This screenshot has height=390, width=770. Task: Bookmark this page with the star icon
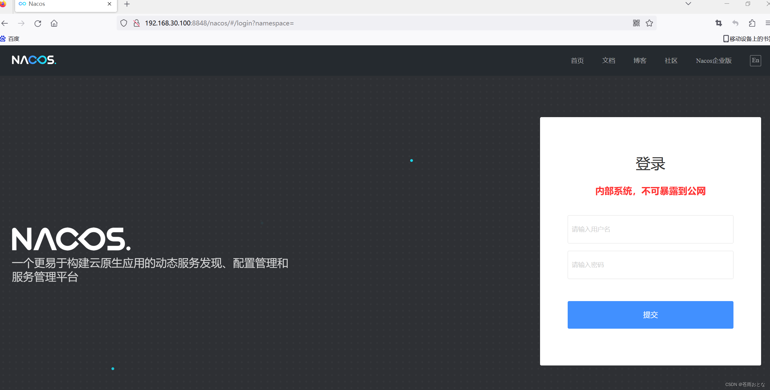(649, 23)
